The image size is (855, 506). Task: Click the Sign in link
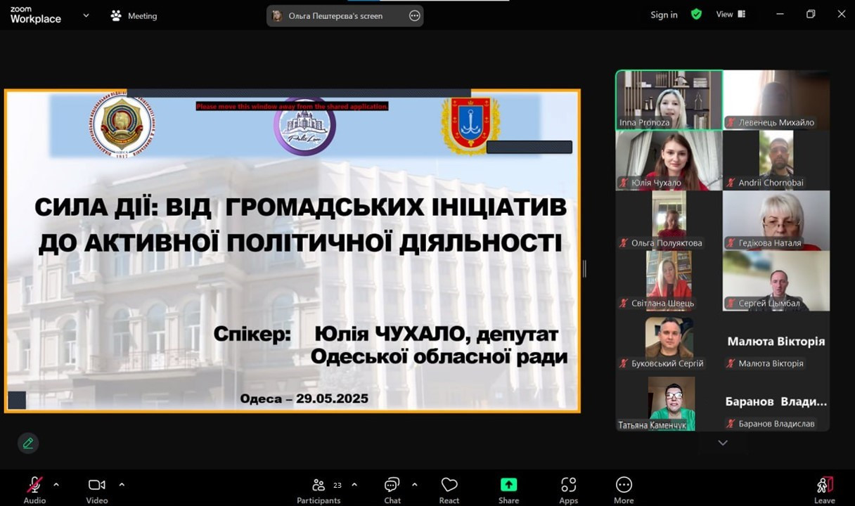click(x=664, y=15)
